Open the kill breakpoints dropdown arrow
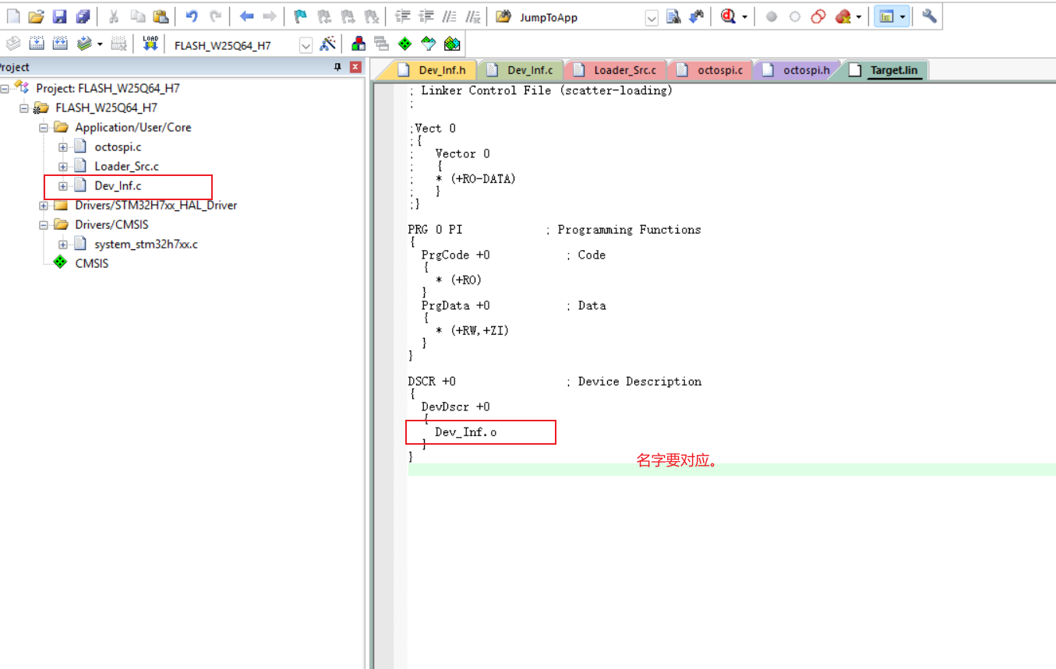Viewport: 1056px width, 669px height. (859, 16)
